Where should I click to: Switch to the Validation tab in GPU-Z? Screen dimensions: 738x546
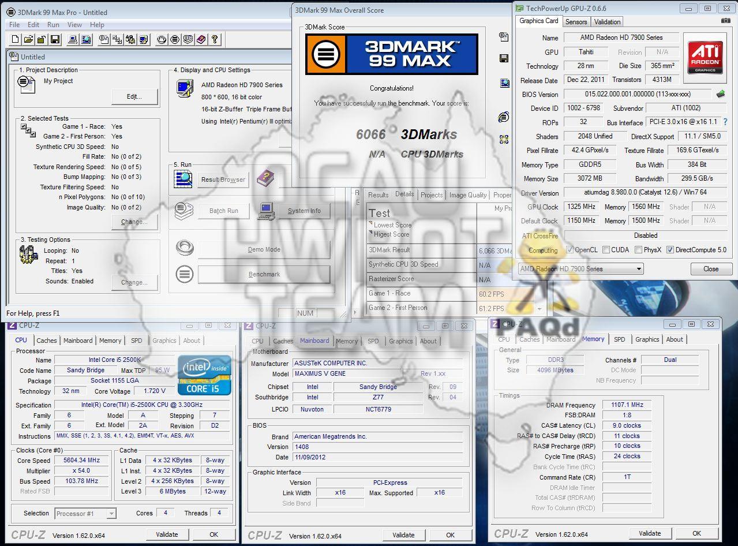607,22
